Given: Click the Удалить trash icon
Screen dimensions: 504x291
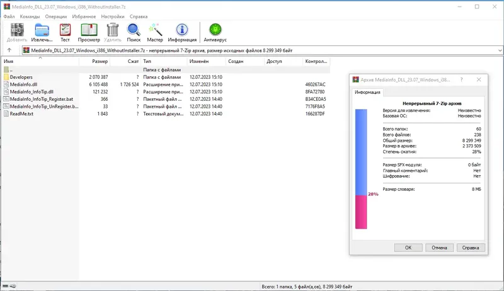Looking at the screenshot, I should click(x=113, y=30).
